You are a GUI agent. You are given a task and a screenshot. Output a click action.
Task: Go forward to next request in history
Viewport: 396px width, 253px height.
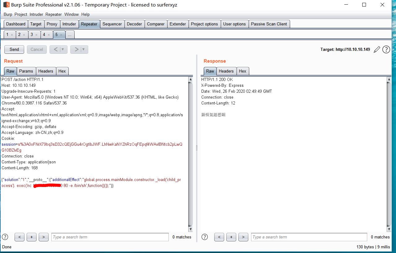point(76,49)
